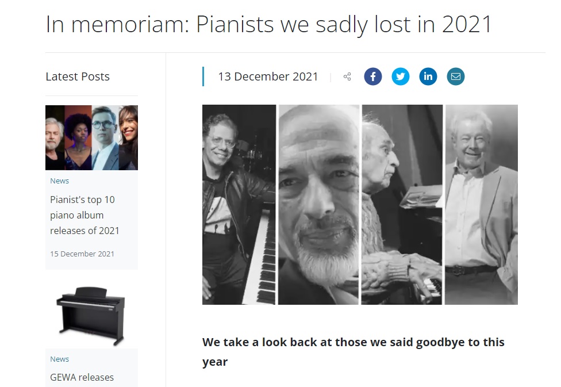Click the In memoriam article headline
This screenshot has width=561, height=387.
(268, 25)
